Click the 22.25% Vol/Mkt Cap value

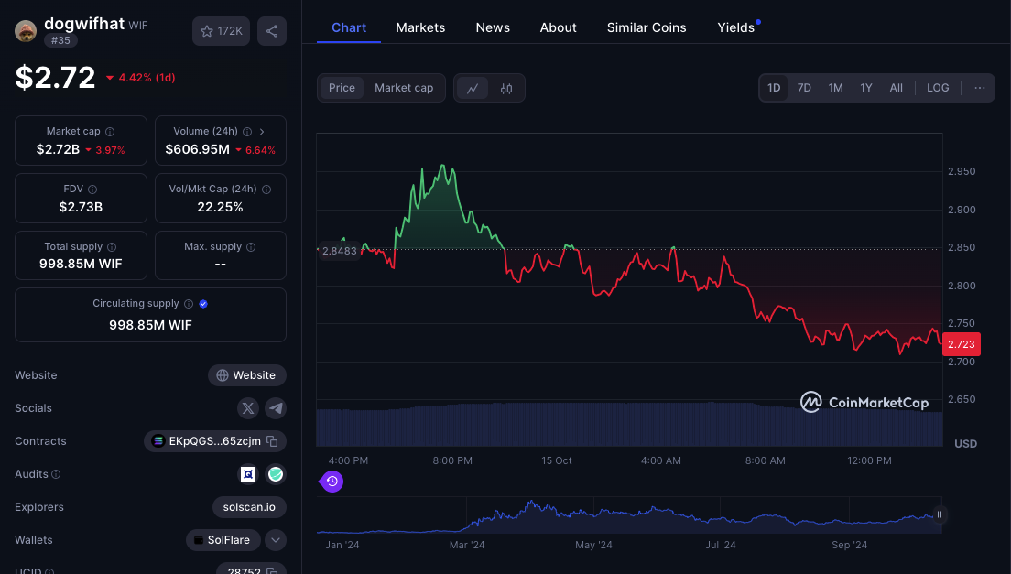221,207
